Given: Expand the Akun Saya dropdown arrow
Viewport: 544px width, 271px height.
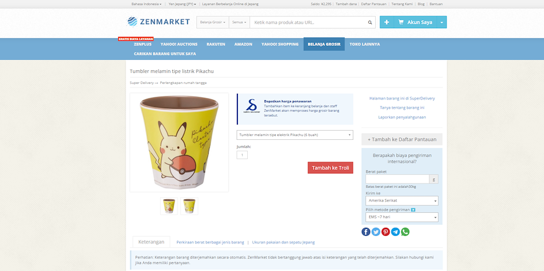Looking at the screenshot, I should [x=441, y=22].
